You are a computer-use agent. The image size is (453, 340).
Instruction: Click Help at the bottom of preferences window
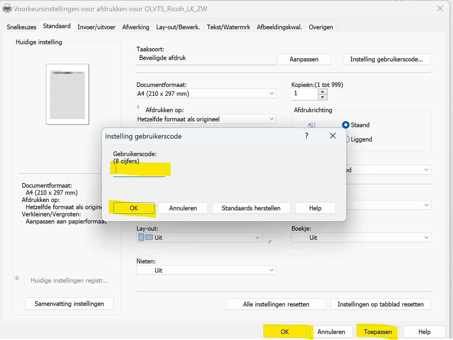425,332
